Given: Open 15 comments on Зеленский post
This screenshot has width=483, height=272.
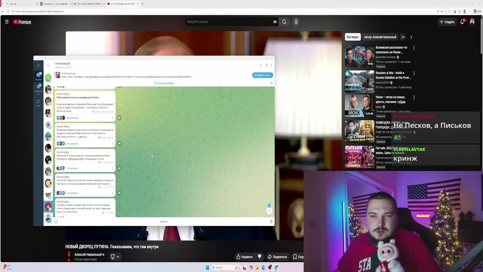Looking at the screenshot, I should coord(85,168).
